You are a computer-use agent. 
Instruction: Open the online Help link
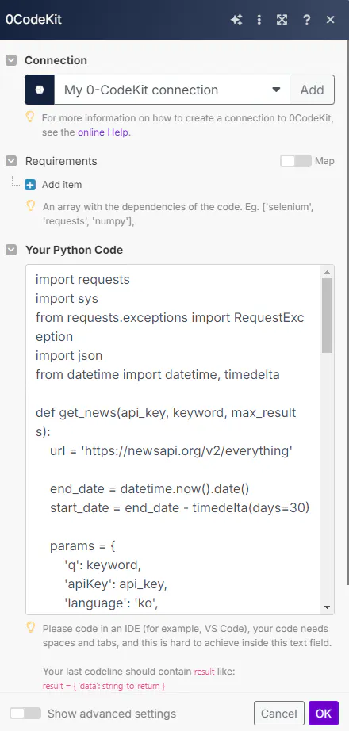coord(103,132)
